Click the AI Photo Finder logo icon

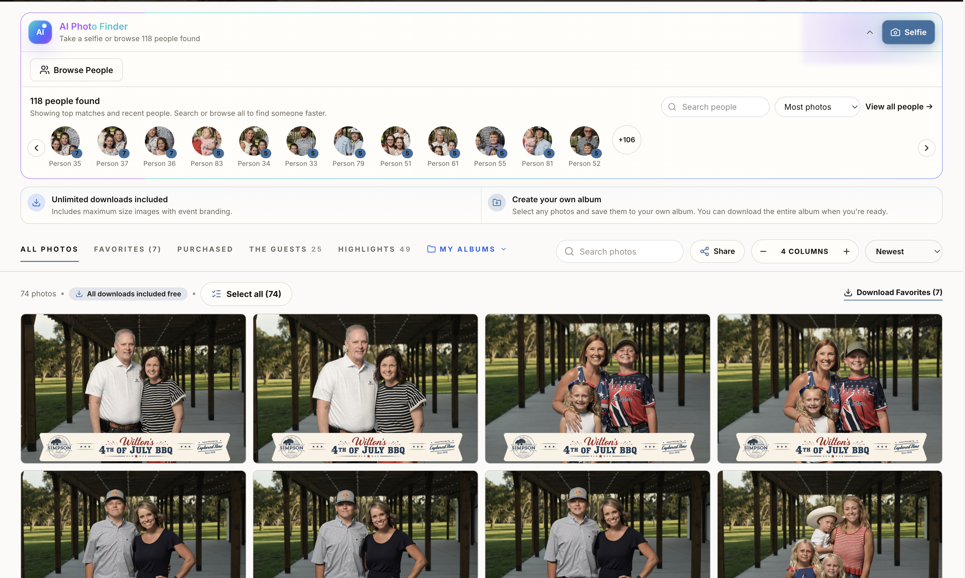[40, 32]
